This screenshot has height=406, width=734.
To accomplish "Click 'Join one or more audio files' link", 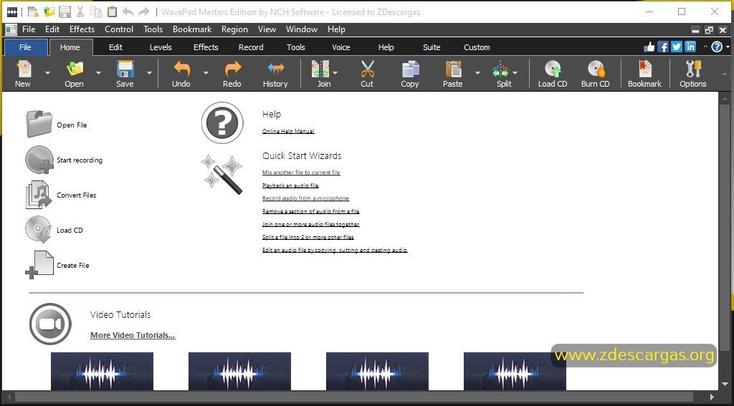I will pyautogui.click(x=311, y=224).
